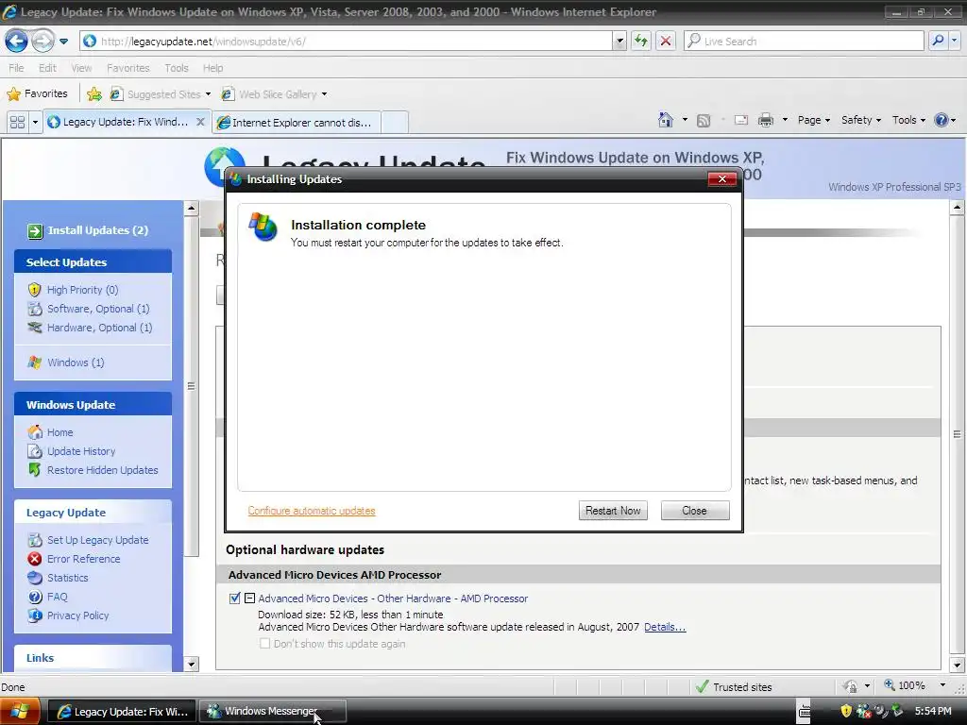The image size is (967, 725).
Task: Open the recent pages dropdown arrow
Action: click(x=64, y=42)
